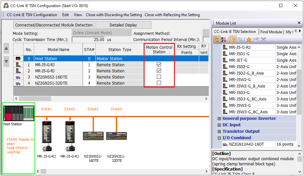Click Connected/Disconnected Module Detection button

tap(54, 25)
